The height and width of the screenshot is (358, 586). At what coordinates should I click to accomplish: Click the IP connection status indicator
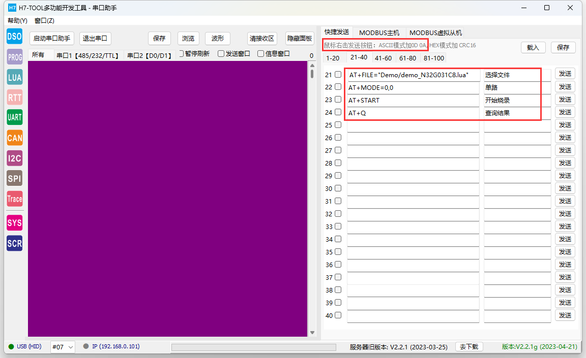pyautogui.click(x=111, y=346)
